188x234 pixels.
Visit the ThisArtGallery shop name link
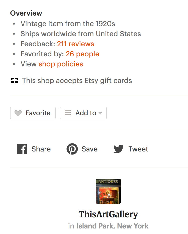coord(108,214)
